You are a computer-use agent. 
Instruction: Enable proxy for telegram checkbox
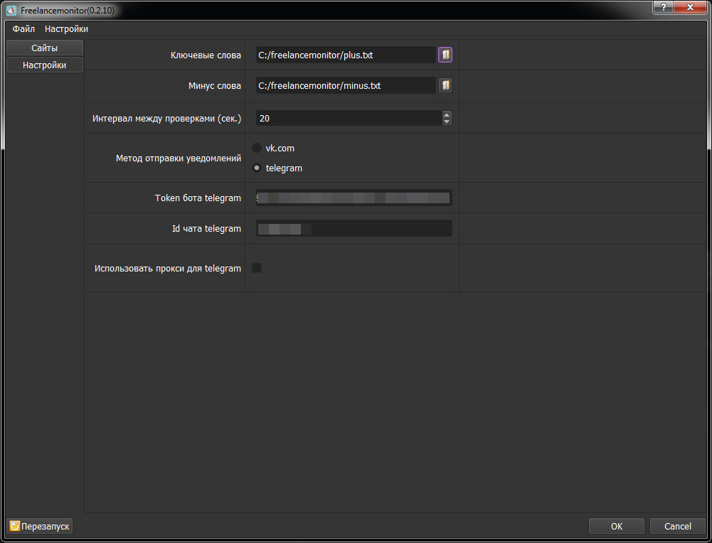coord(257,268)
